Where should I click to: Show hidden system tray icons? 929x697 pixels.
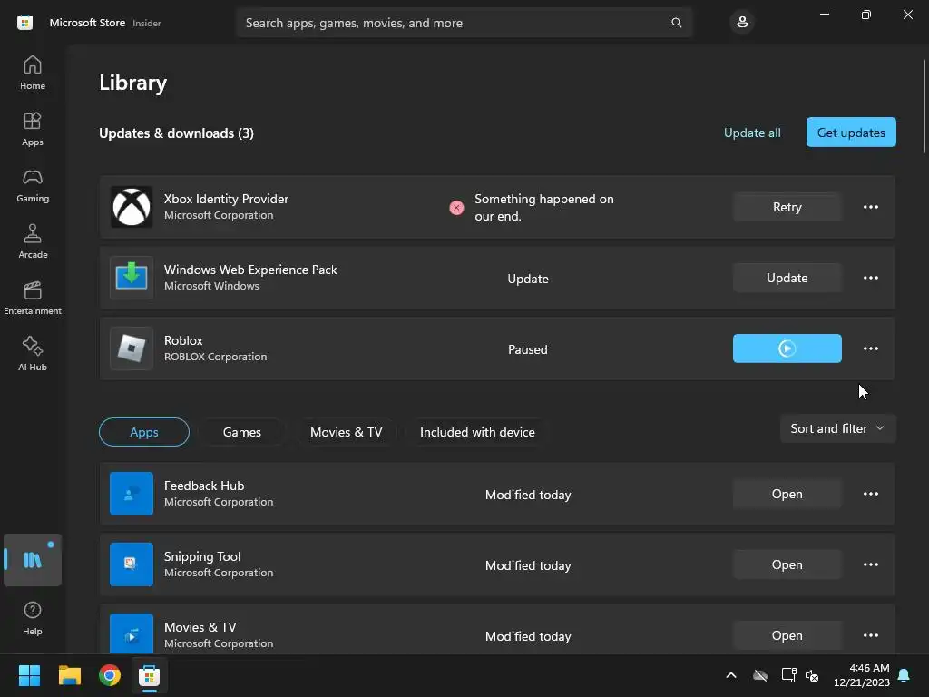click(x=731, y=675)
